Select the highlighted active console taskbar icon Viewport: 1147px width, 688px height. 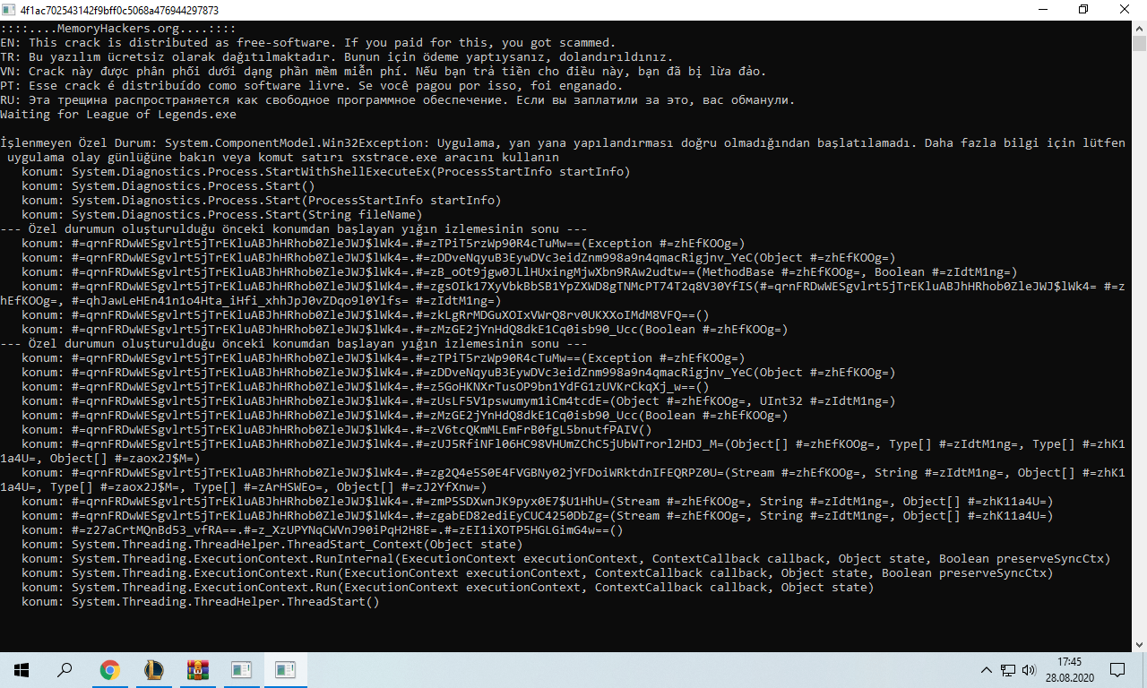(x=285, y=669)
